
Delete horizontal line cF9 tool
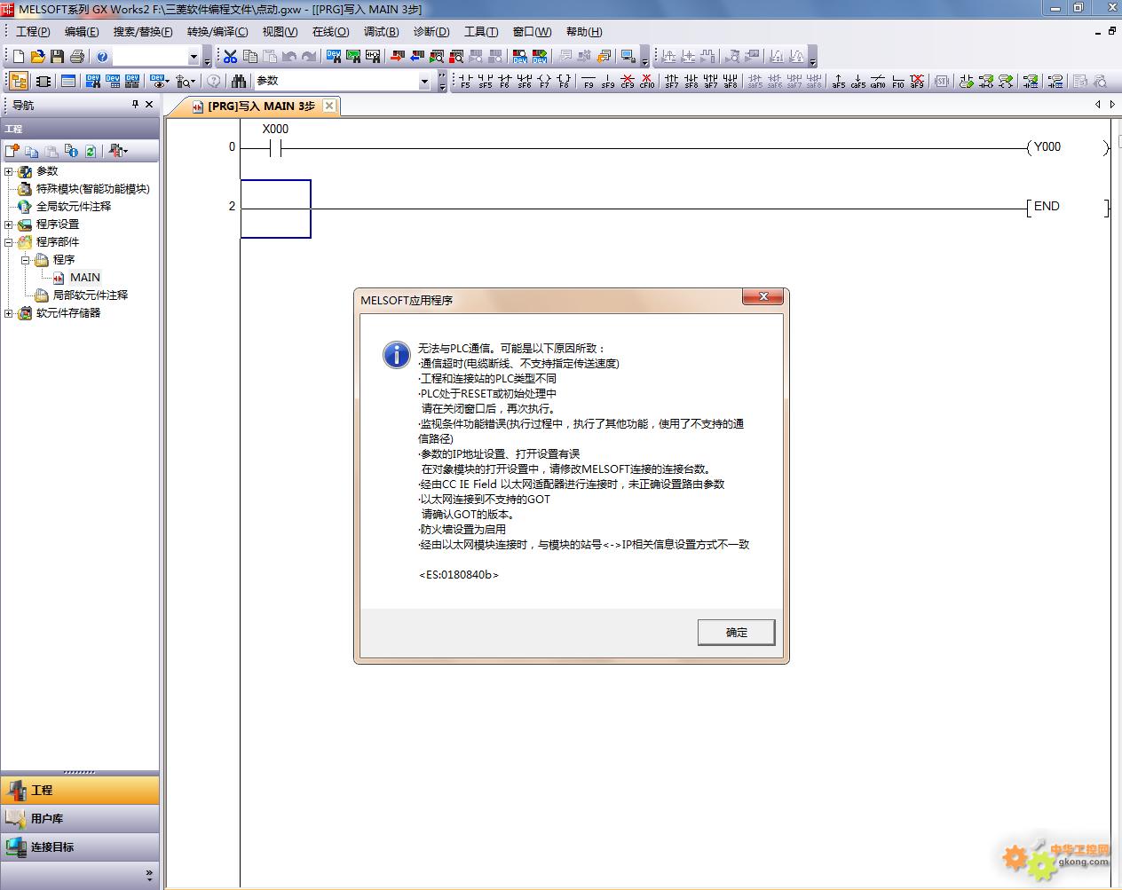coord(628,81)
